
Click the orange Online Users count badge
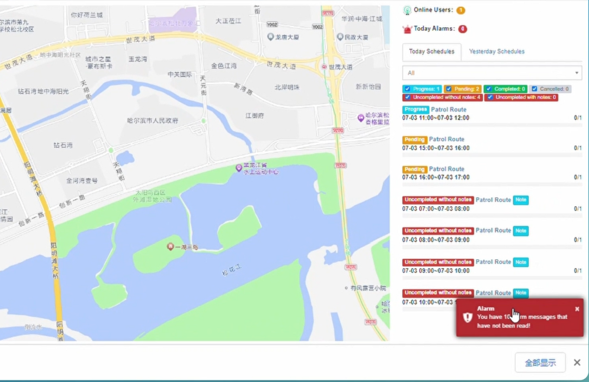click(461, 10)
